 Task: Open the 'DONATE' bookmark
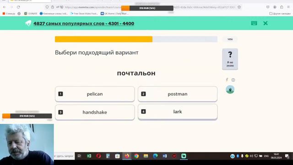pos(31,13)
